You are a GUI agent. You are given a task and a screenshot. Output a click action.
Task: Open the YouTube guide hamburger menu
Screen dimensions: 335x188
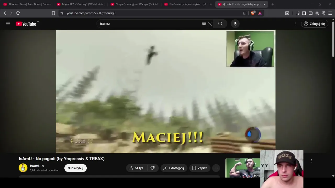coord(8,24)
